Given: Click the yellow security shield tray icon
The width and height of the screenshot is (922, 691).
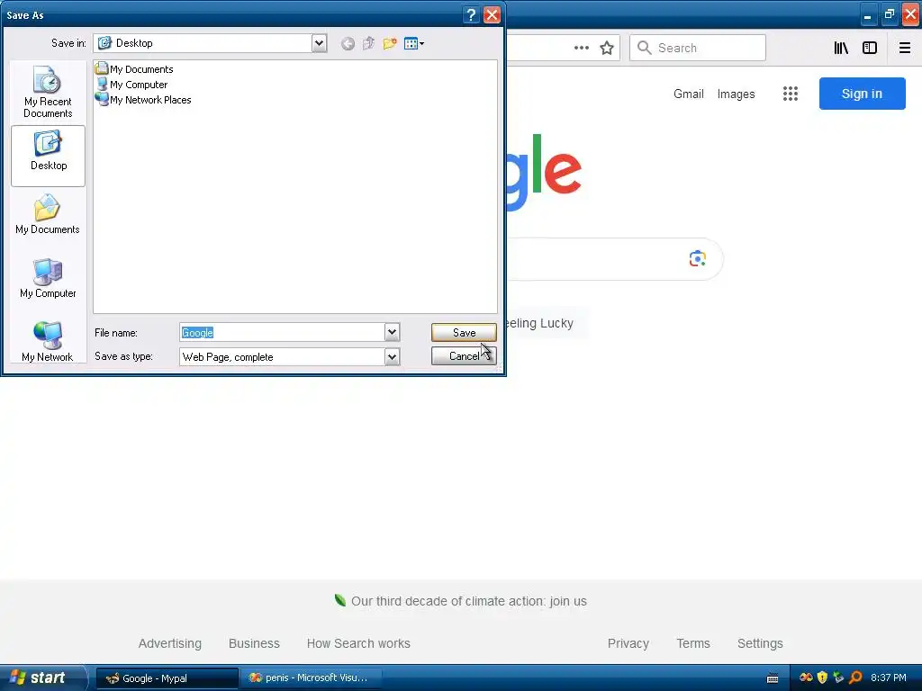Looking at the screenshot, I should [822, 678].
